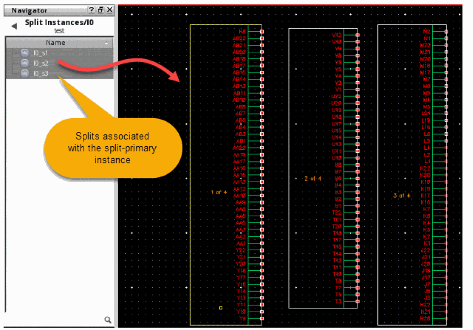Select IO_s3 split instance row
The height and width of the screenshot is (330, 473).
pos(59,73)
